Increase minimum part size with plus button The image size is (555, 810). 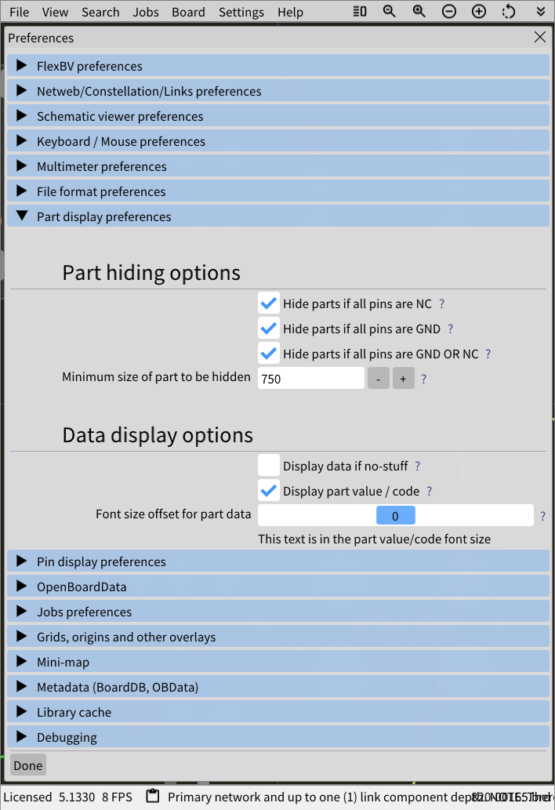[x=404, y=378]
